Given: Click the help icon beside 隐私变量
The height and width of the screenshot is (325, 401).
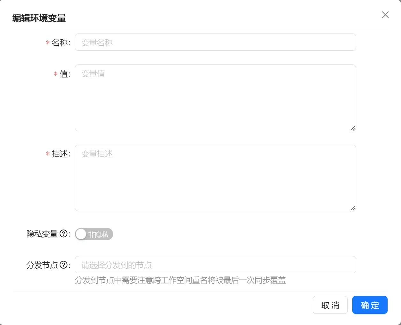Looking at the screenshot, I should click(63, 234).
